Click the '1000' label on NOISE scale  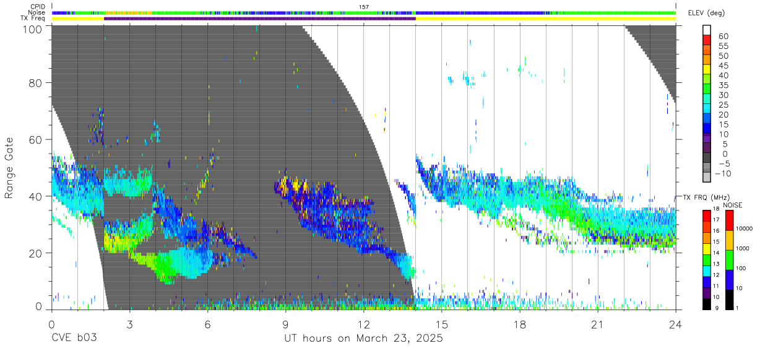[x=743, y=249]
